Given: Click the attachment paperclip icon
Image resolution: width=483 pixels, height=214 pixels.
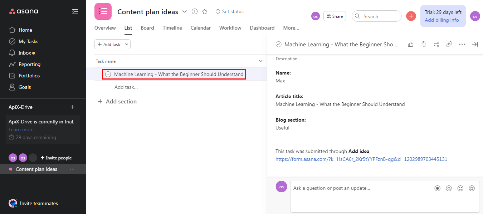Looking at the screenshot, I should click(423, 44).
